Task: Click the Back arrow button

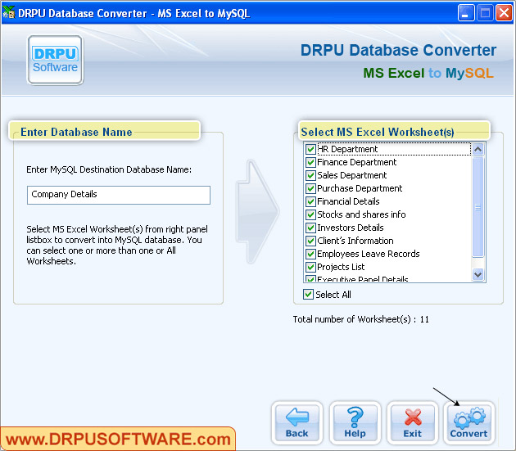Action: [x=296, y=422]
